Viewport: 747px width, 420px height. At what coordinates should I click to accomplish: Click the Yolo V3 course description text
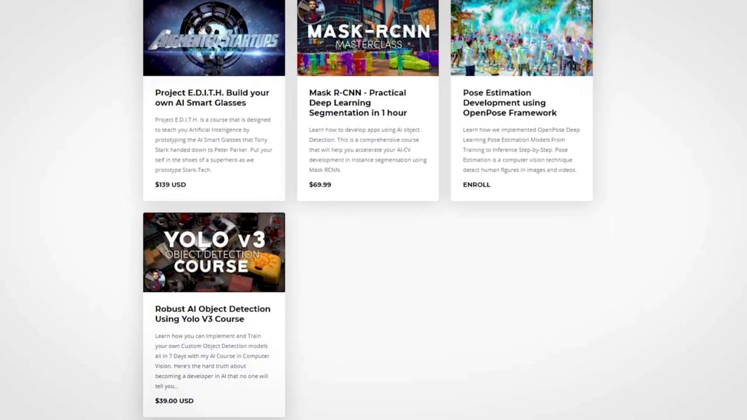(212, 361)
